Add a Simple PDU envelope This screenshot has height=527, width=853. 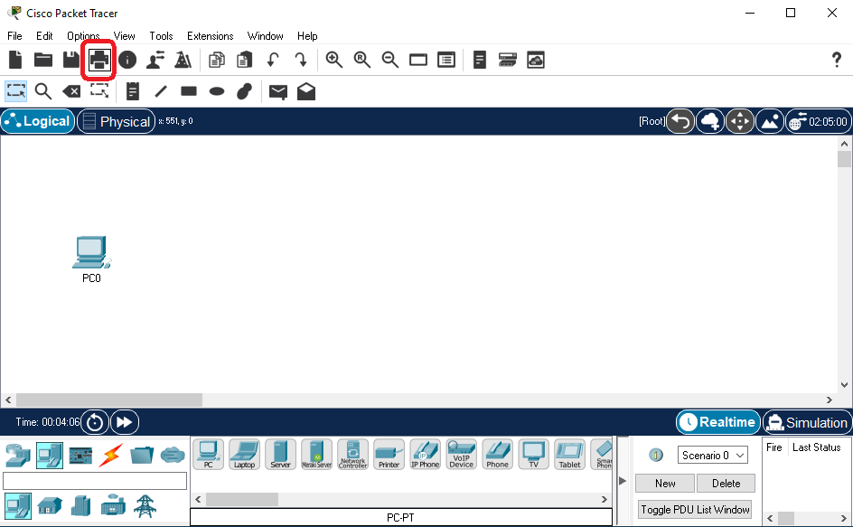(x=278, y=92)
